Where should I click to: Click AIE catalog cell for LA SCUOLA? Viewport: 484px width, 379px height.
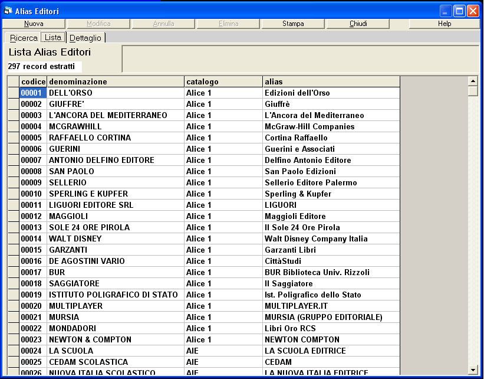(x=223, y=351)
